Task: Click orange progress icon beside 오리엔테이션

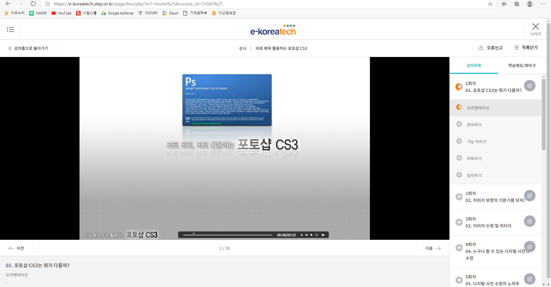Action: (459, 107)
